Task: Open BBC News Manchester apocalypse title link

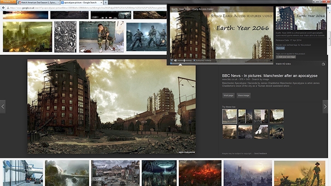Action: coord(270,76)
